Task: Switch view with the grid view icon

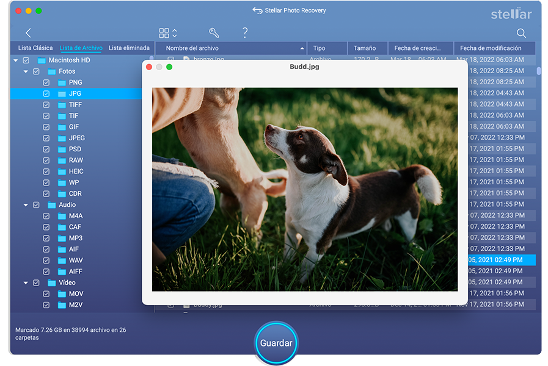Action: [x=164, y=33]
